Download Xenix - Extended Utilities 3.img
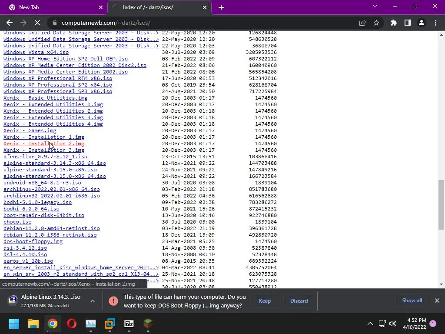Viewport: 445px width, 334px height. click(53, 117)
